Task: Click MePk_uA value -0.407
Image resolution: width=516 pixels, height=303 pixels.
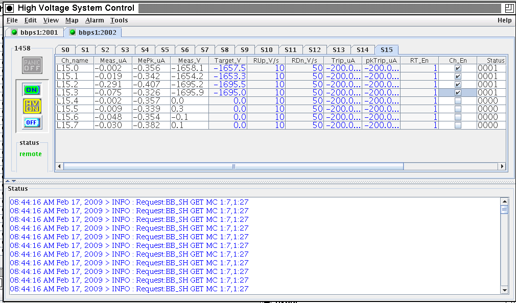Action: tap(147, 85)
